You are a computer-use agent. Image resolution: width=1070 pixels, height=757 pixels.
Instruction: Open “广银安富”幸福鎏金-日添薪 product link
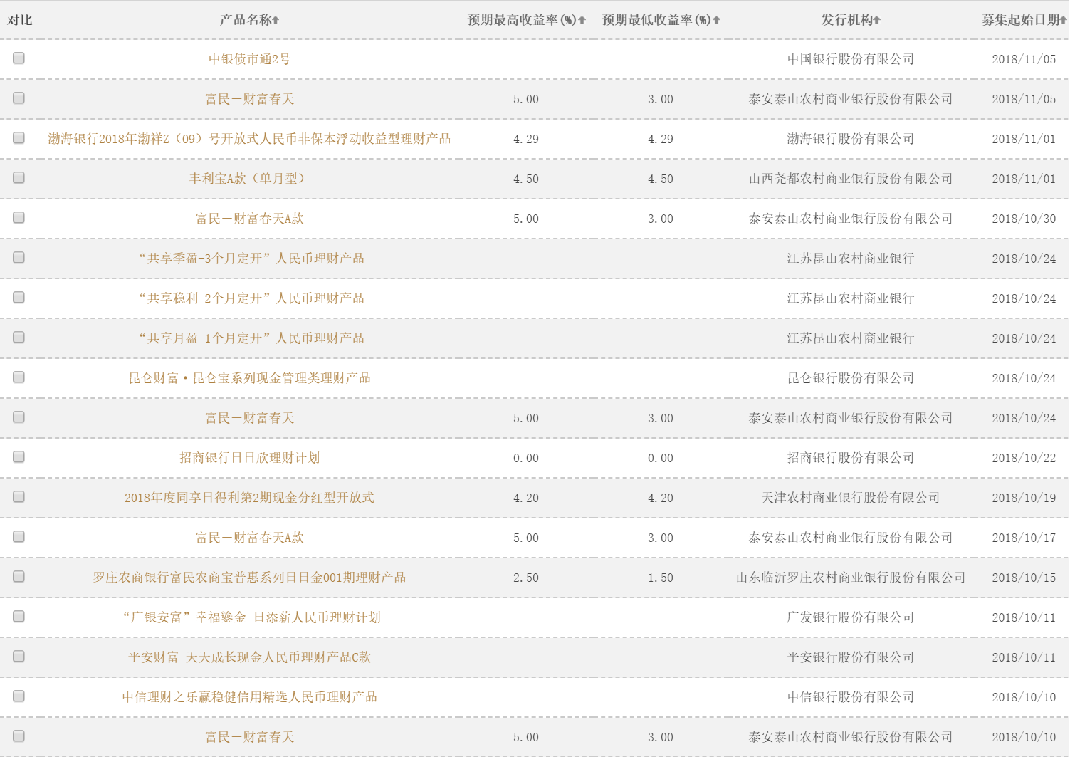point(251,617)
